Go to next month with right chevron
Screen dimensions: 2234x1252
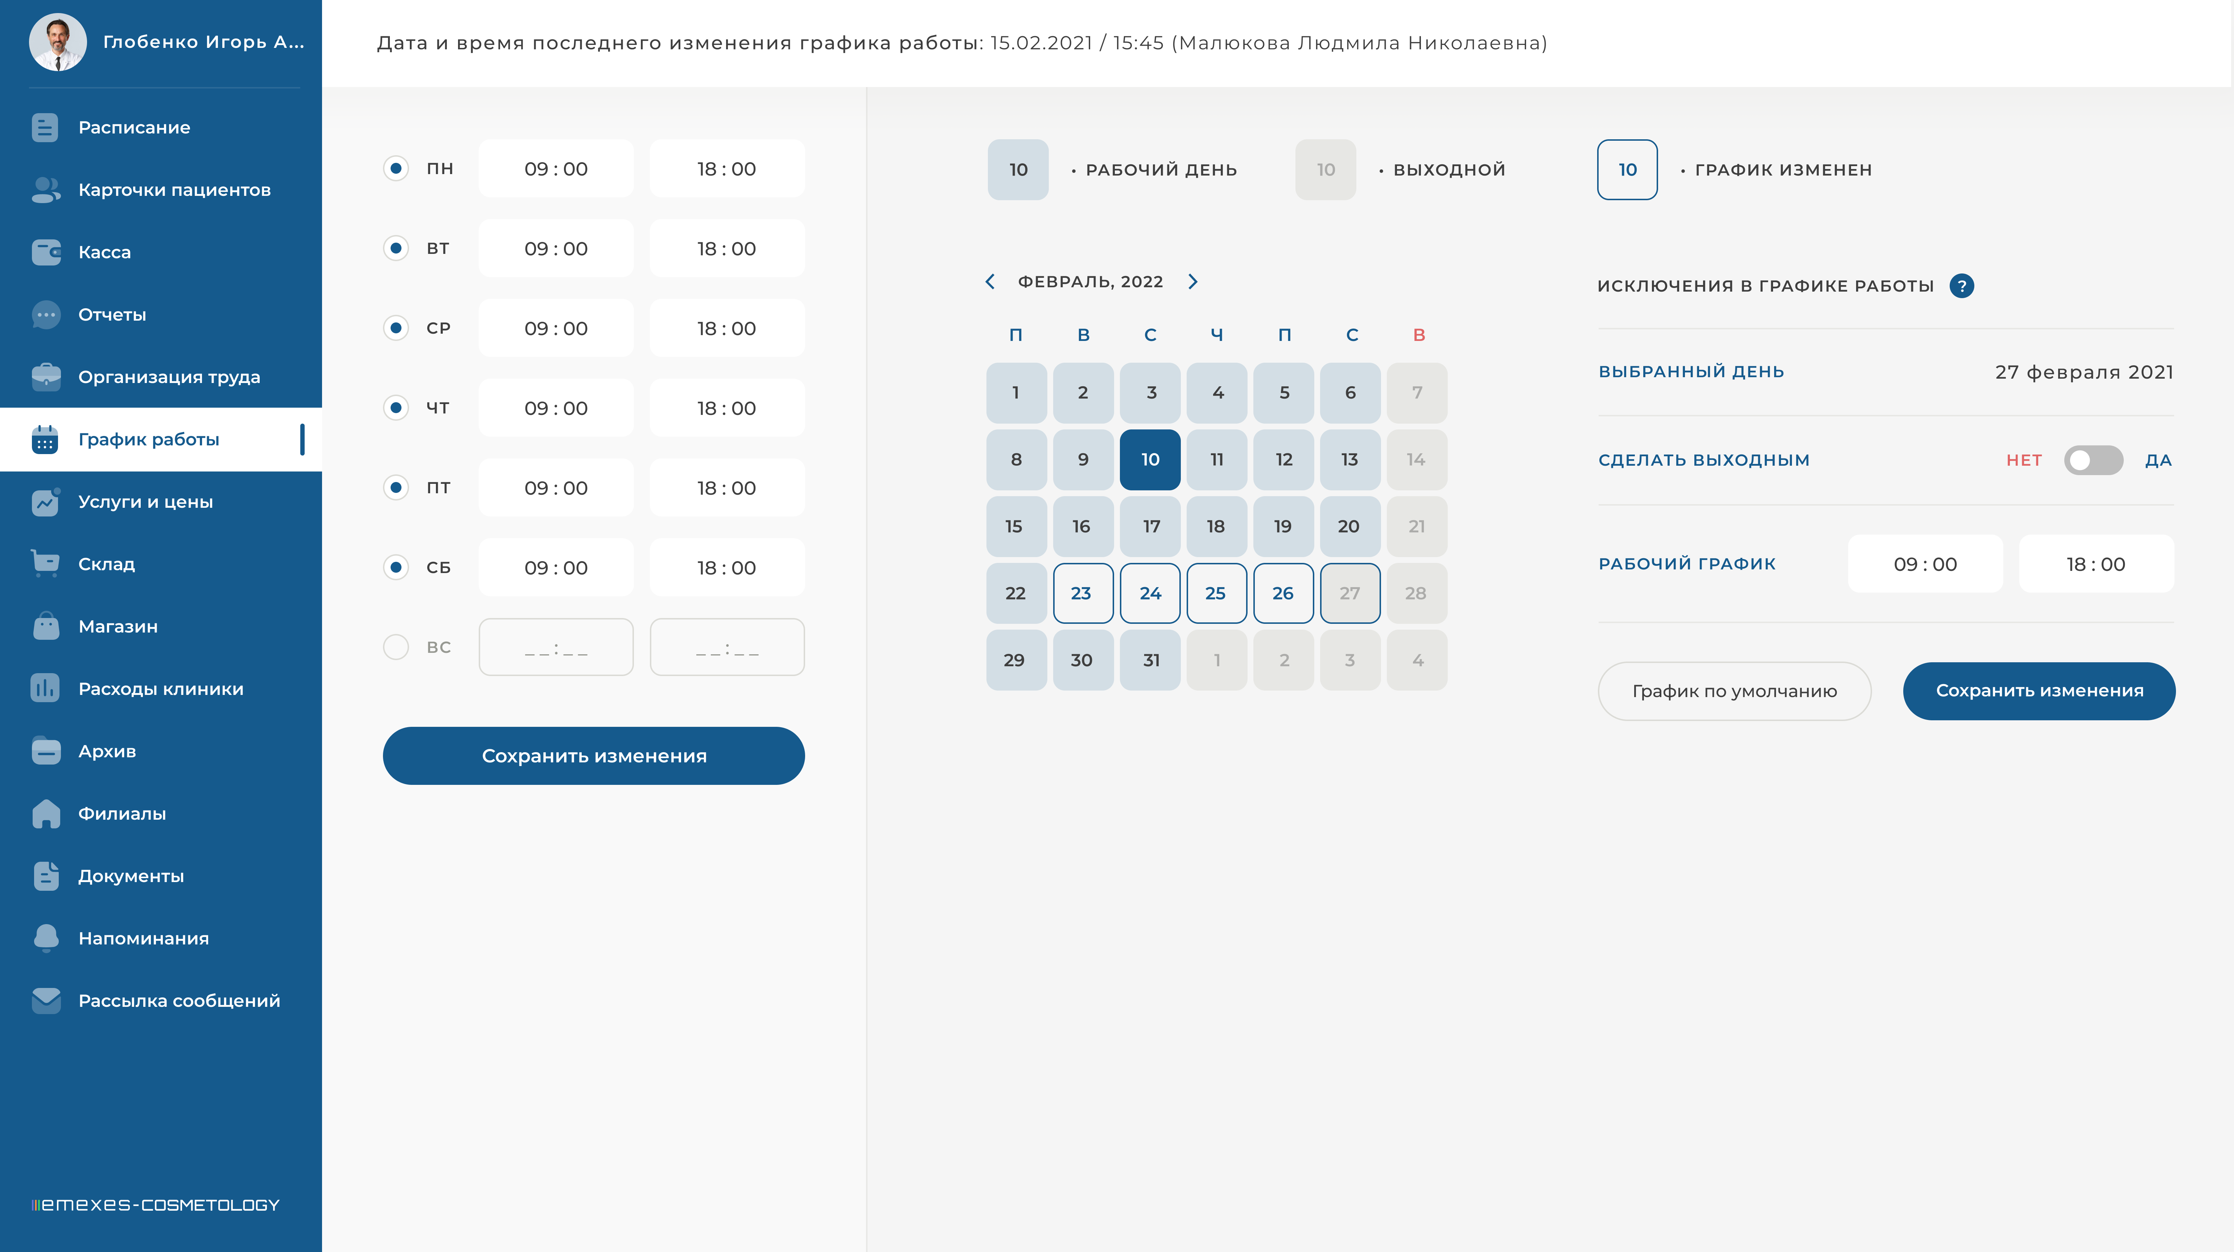1192,282
